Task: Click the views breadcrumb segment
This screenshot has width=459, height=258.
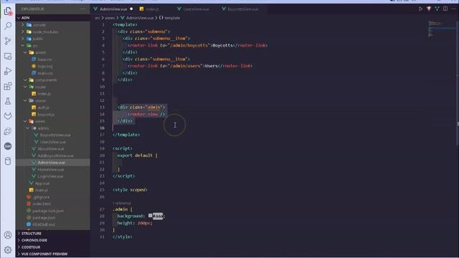Action: [110, 18]
